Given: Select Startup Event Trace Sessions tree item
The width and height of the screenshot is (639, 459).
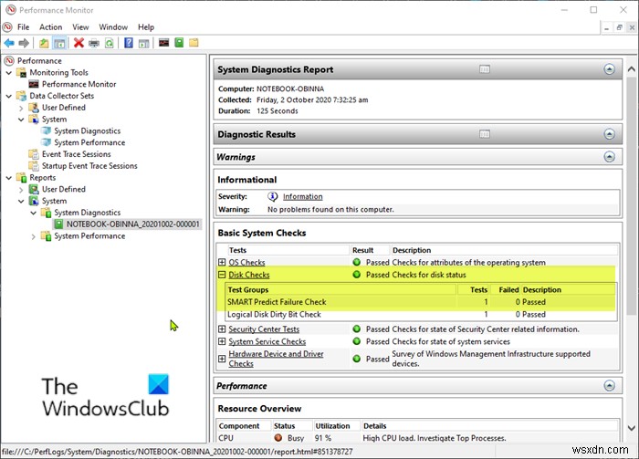Looking at the screenshot, I should pyautogui.click(x=89, y=166).
